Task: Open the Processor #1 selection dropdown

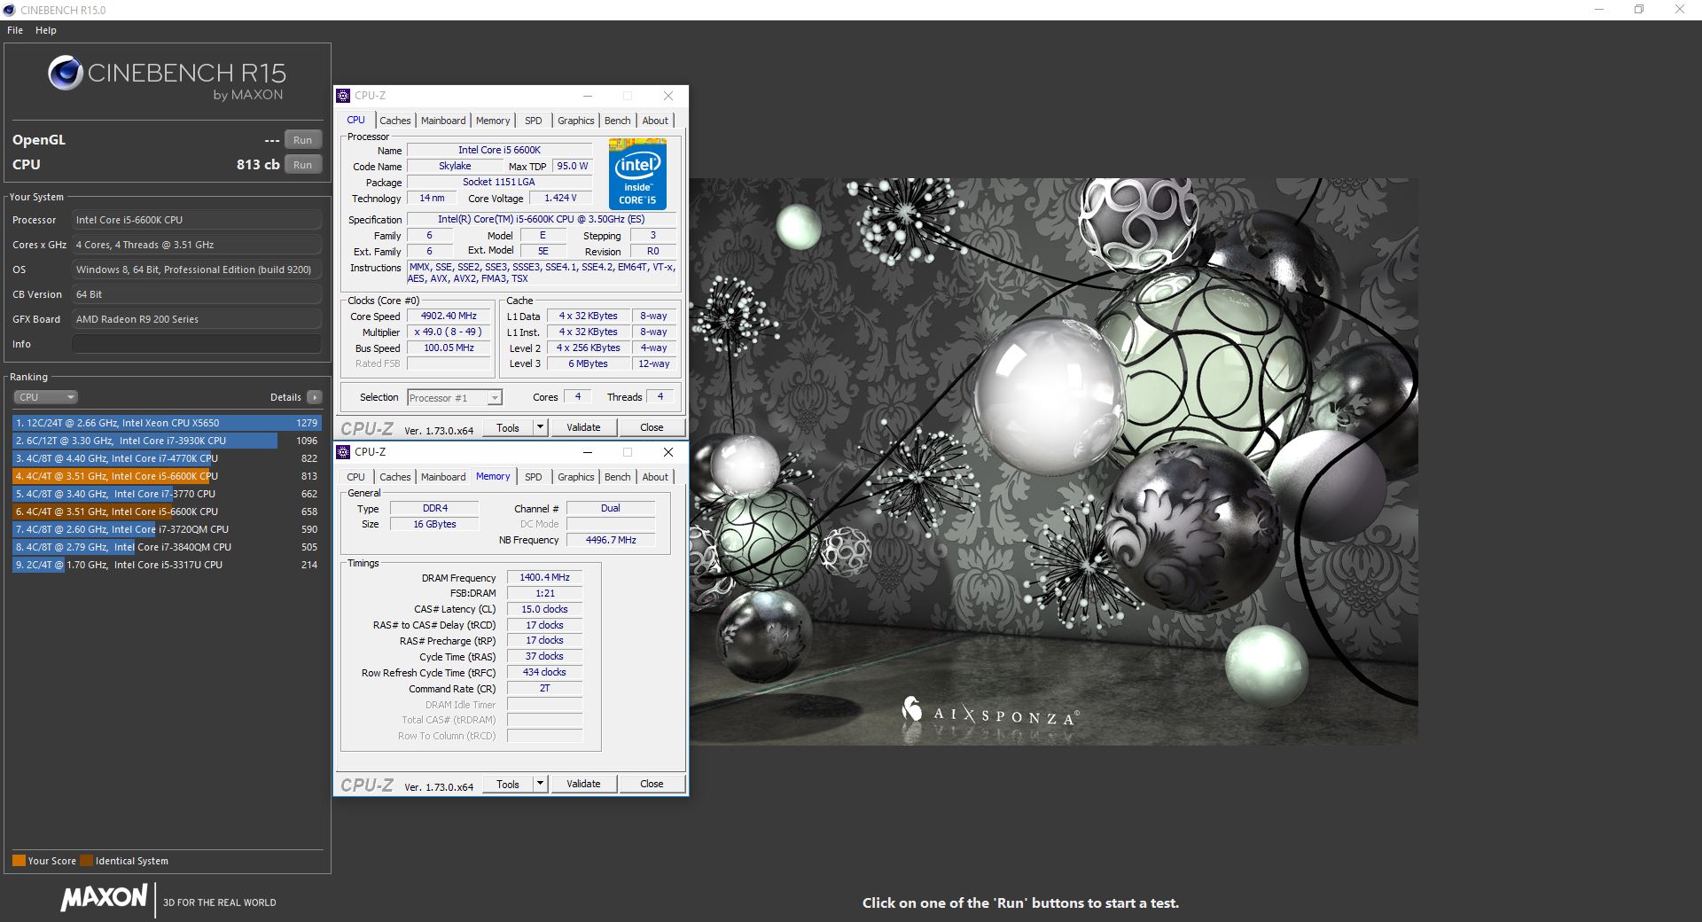Action: (x=455, y=398)
